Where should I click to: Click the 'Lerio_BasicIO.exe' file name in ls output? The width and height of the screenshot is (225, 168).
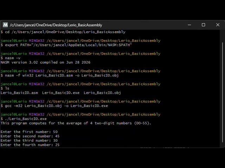(x=61, y=93)
